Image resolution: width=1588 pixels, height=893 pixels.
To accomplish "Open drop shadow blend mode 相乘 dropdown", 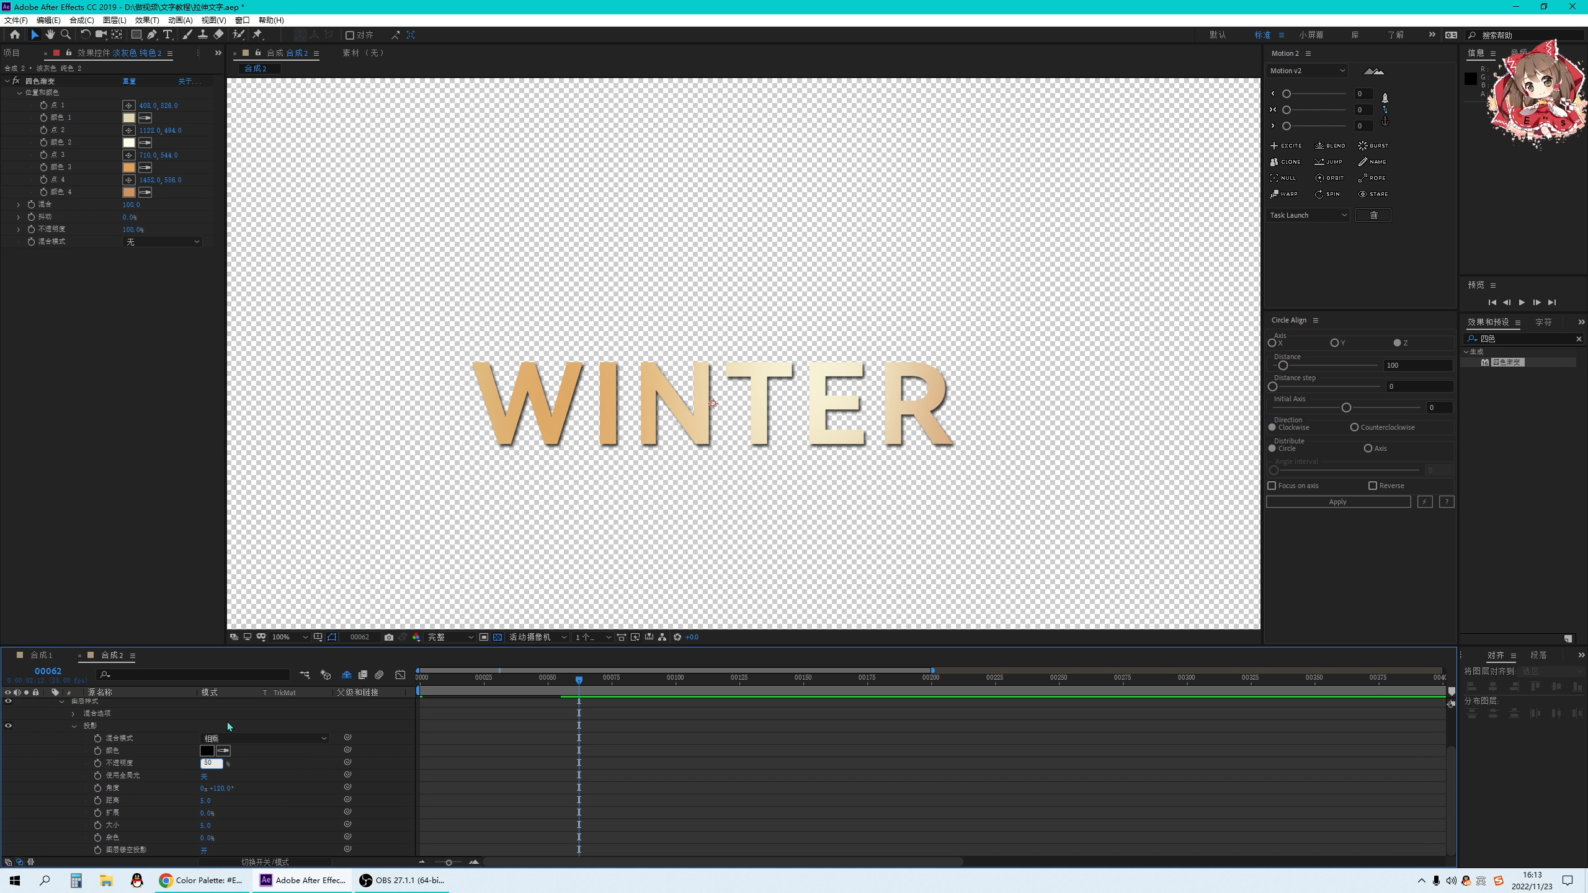I will coord(265,739).
